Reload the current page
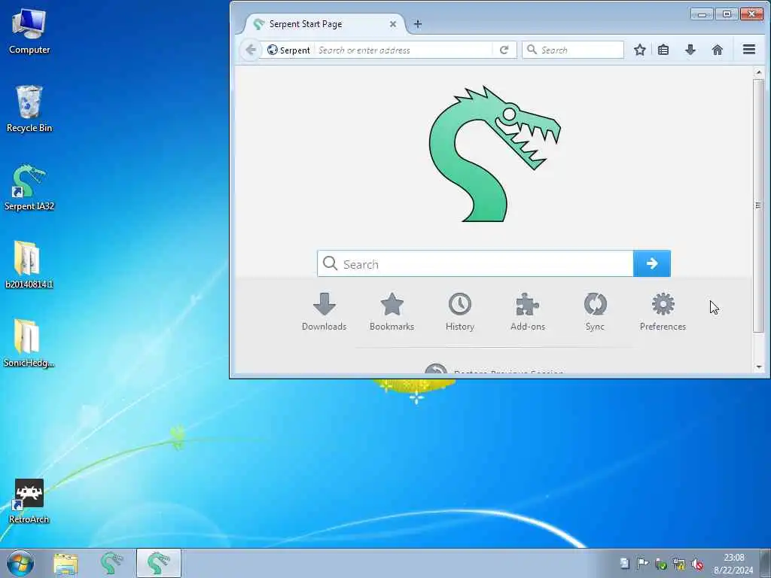This screenshot has height=578, width=771. [x=504, y=50]
